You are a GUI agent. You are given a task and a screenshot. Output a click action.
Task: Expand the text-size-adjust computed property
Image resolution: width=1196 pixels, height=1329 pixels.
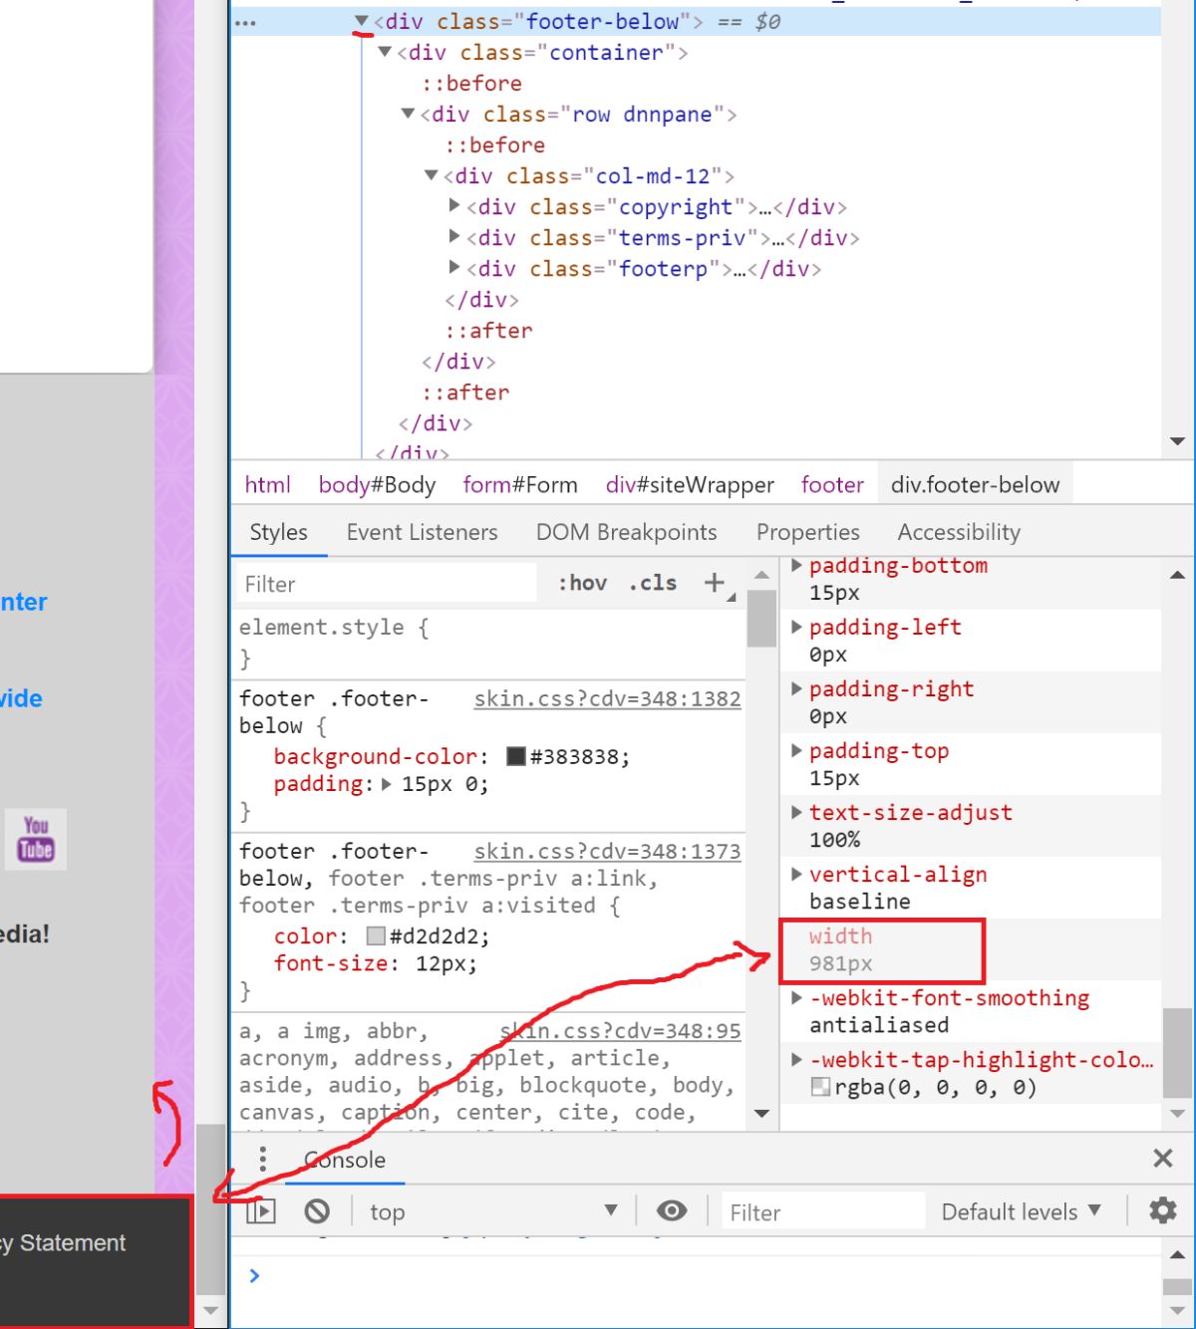[796, 812]
